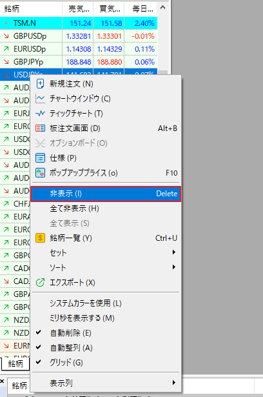263x397 pixels.
Task: Click the scrollbar up arrow in watch list
Action: coord(163,8)
